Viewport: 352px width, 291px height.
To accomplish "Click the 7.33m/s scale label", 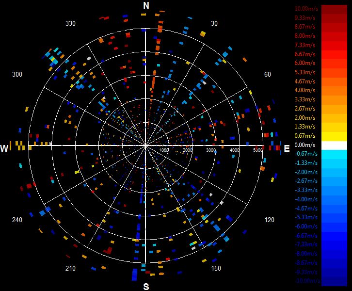I will [305, 45].
